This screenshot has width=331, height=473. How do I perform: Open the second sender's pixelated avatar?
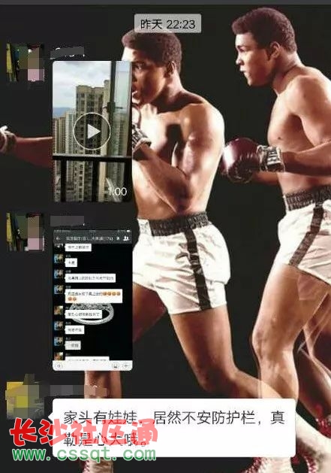26,232
